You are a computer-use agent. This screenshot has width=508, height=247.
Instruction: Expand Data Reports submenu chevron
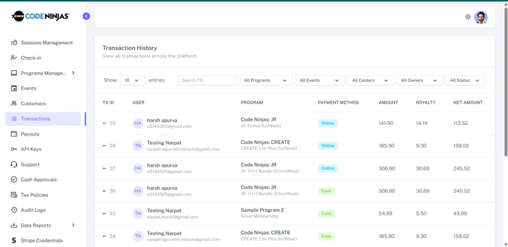(73, 225)
